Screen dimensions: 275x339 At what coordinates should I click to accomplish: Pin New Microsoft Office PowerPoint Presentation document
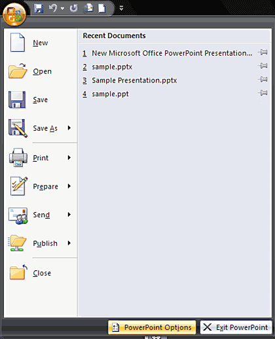click(263, 52)
